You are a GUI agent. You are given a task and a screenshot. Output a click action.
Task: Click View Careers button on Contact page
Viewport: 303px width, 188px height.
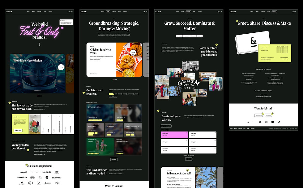258,115
